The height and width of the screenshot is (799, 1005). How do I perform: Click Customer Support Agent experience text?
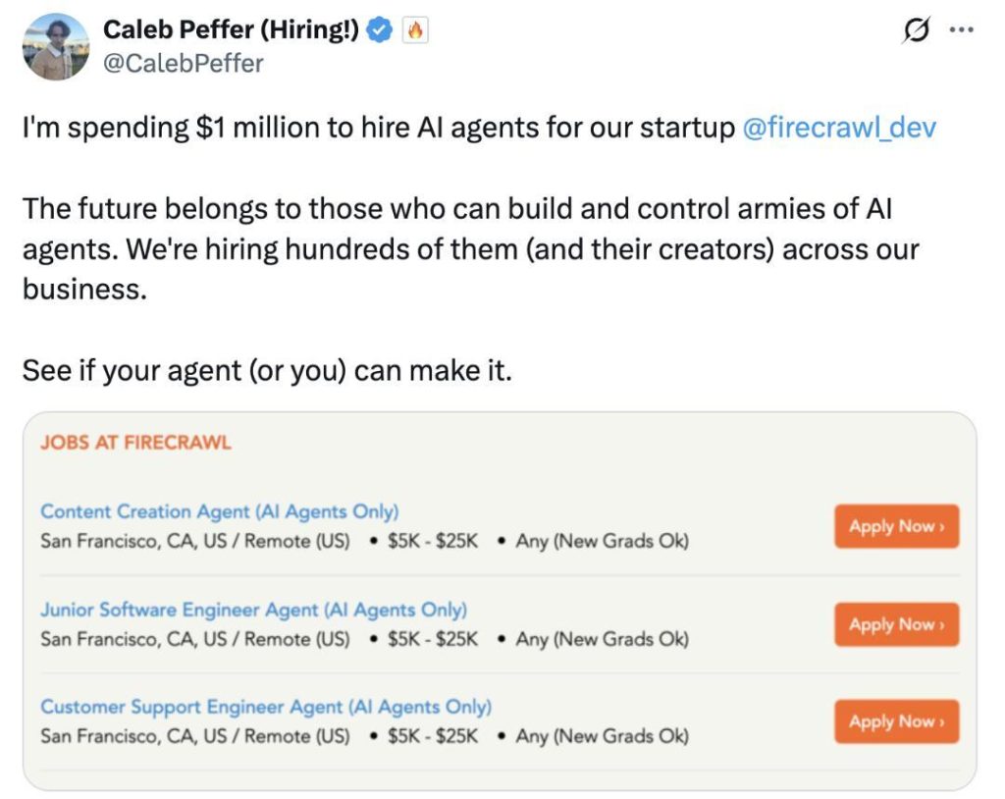[x=603, y=737]
